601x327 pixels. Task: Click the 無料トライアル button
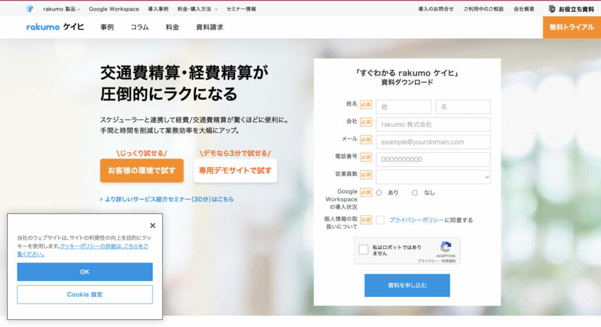[572, 27]
